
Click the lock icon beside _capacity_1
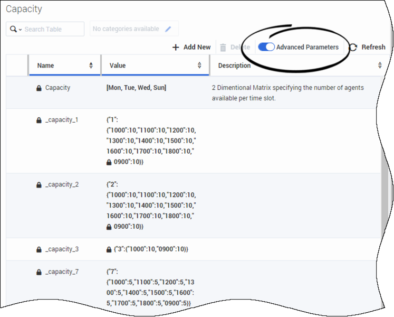39,120
